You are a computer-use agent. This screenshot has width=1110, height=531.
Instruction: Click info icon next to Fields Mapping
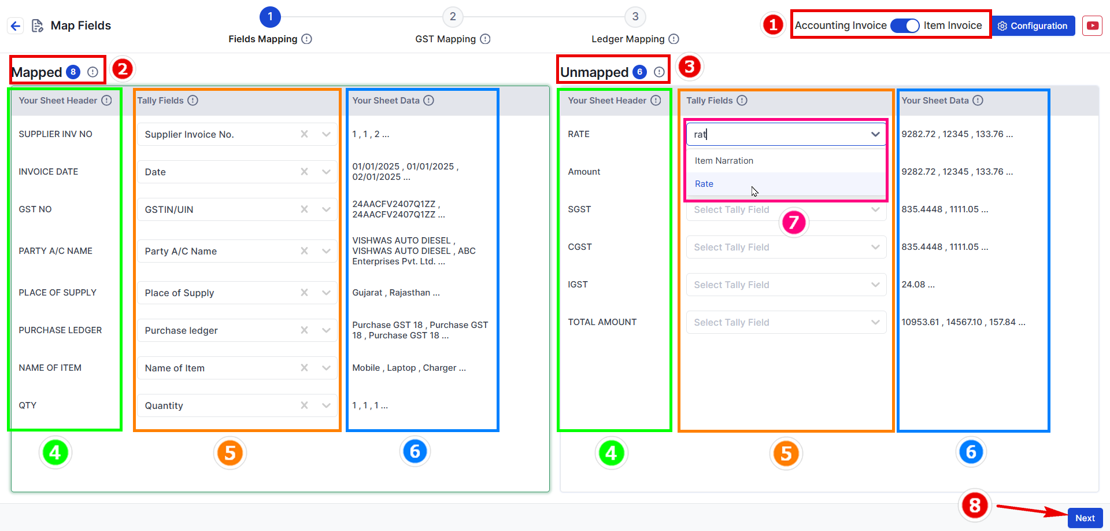click(x=307, y=39)
